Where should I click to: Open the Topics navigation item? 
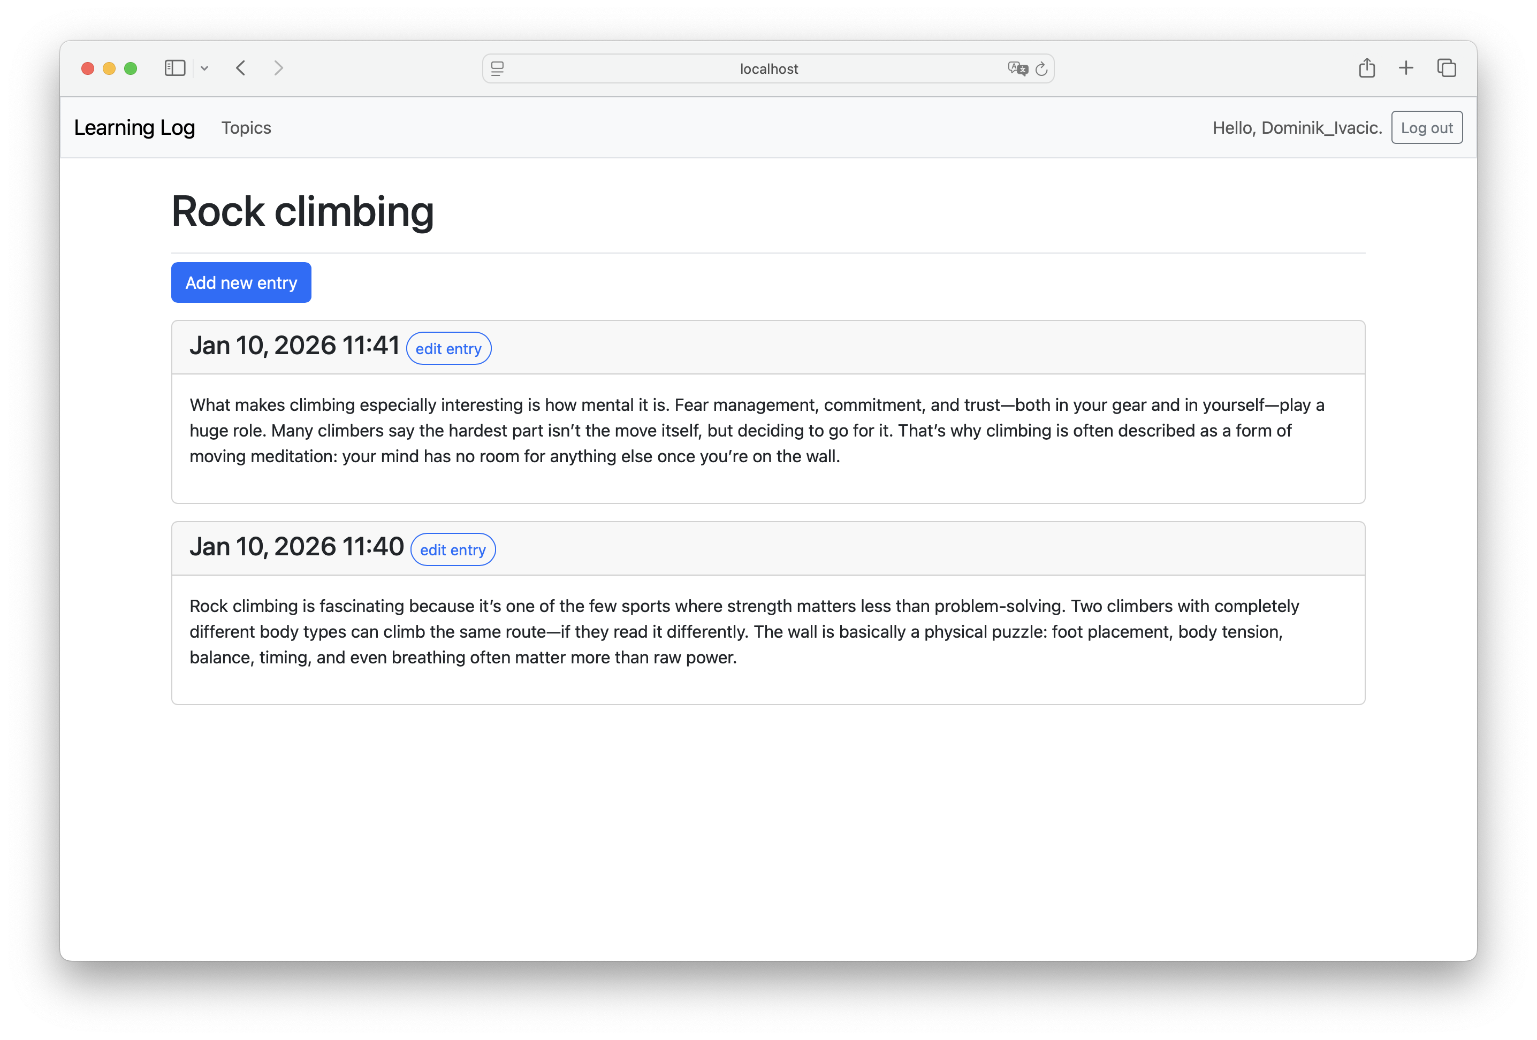245,128
